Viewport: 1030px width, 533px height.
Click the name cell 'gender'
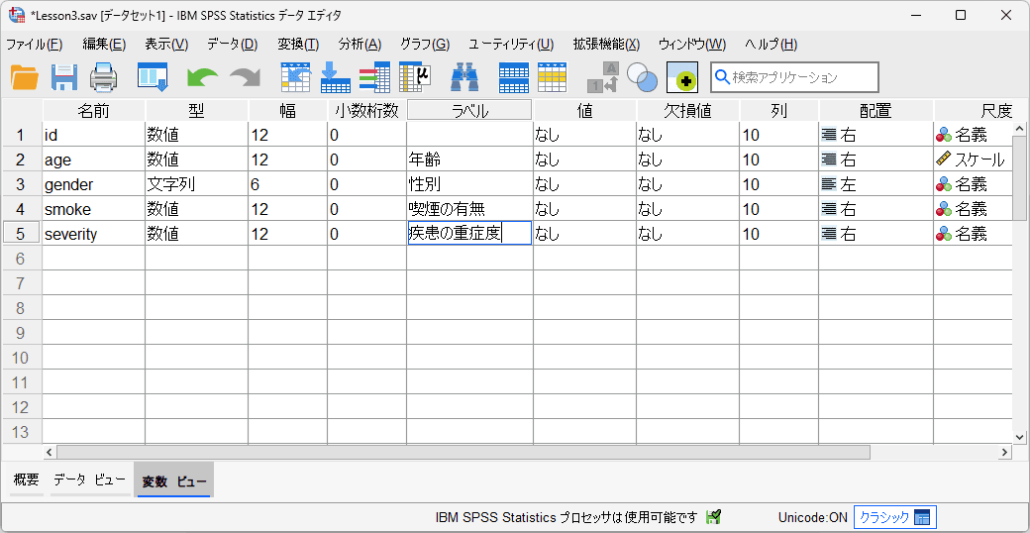(x=93, y=184)
